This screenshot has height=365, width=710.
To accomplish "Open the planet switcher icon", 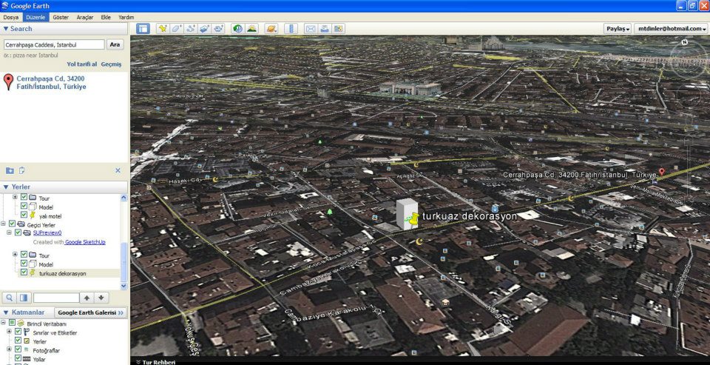I will (x=271, y=29).
